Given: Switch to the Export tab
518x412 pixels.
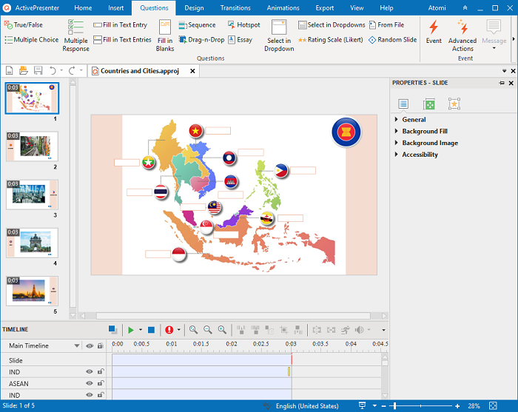Looking at the screenshot, I should coord(324,8).
